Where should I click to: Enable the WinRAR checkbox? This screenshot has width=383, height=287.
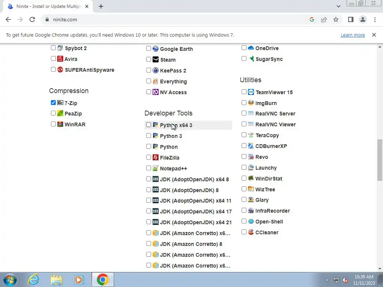point(53,124)
